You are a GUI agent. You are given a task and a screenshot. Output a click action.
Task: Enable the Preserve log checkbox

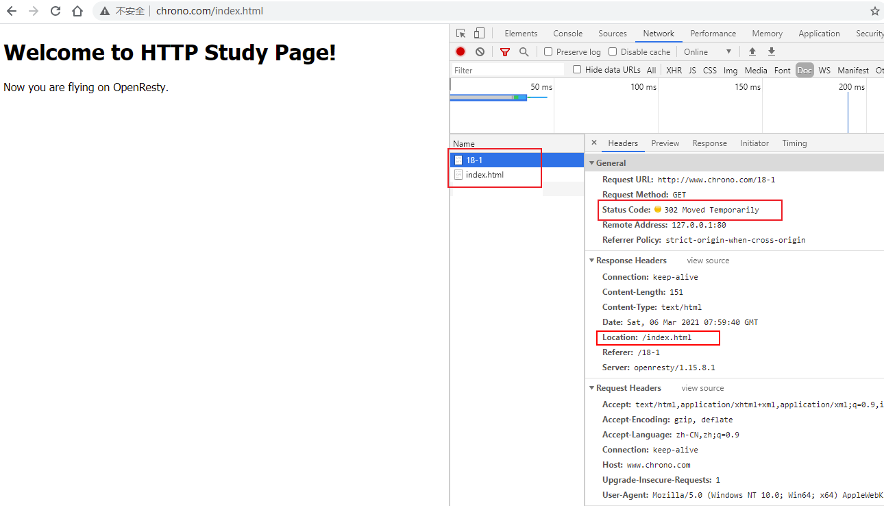point(548,52)
